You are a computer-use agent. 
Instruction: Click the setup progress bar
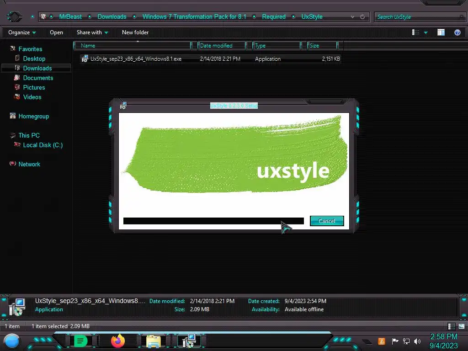[213, 221]
